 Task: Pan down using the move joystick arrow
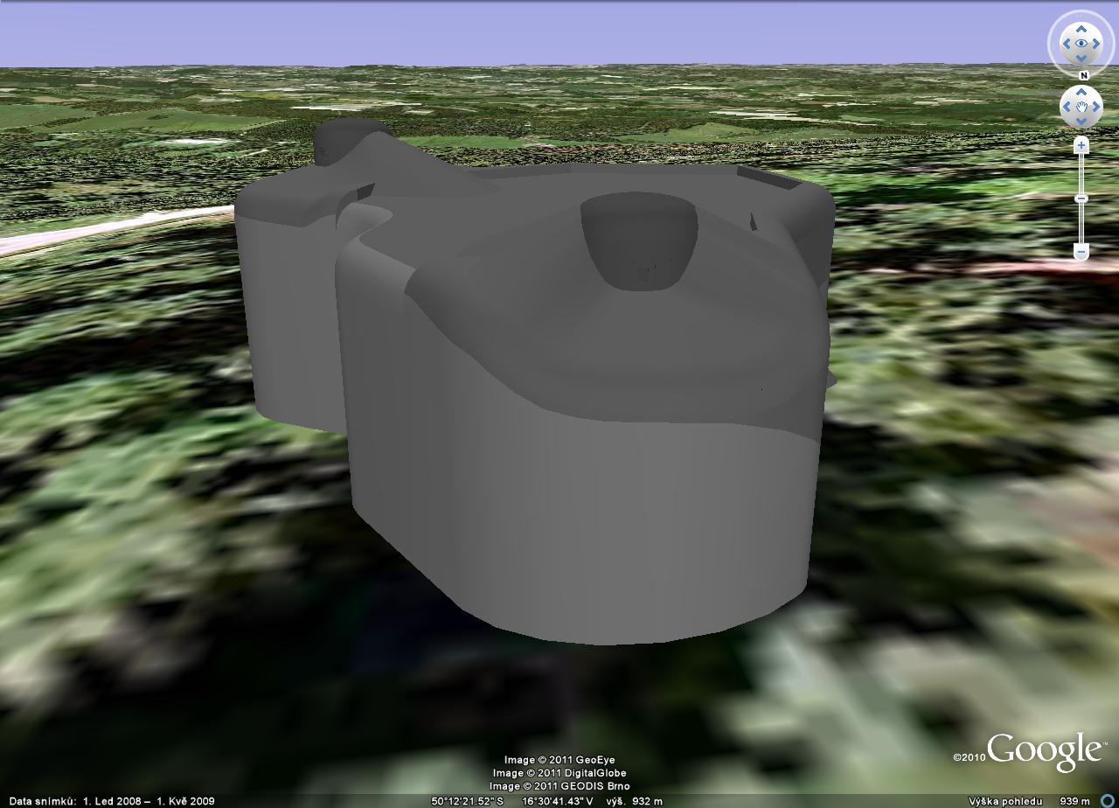click(1081, 122)
